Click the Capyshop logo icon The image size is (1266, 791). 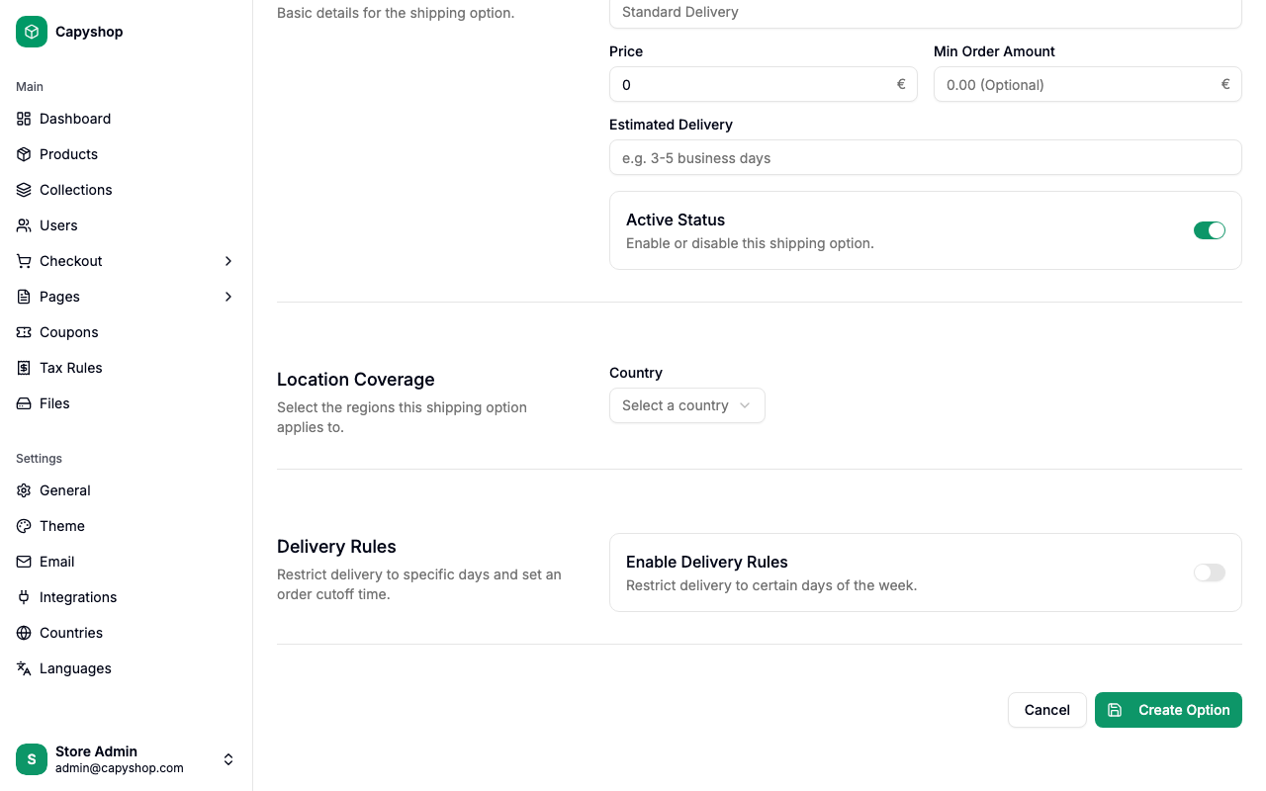(x=32, y=32)
